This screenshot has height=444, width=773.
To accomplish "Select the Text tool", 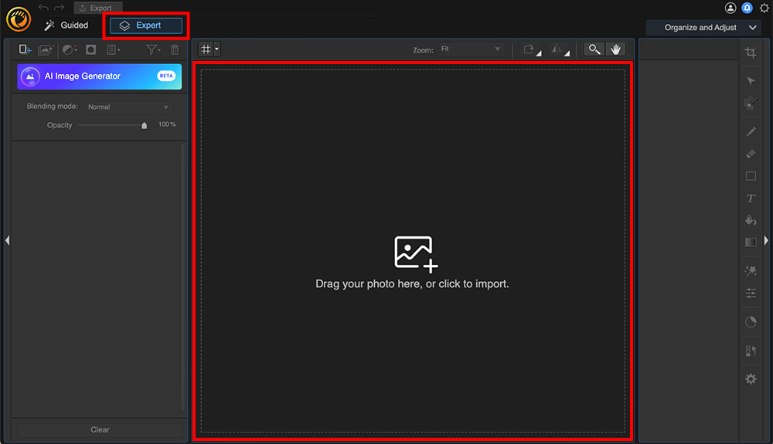I will [751, 198].
